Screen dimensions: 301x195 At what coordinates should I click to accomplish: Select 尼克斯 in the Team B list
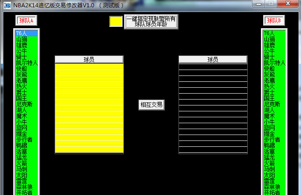tap(274, 104)
